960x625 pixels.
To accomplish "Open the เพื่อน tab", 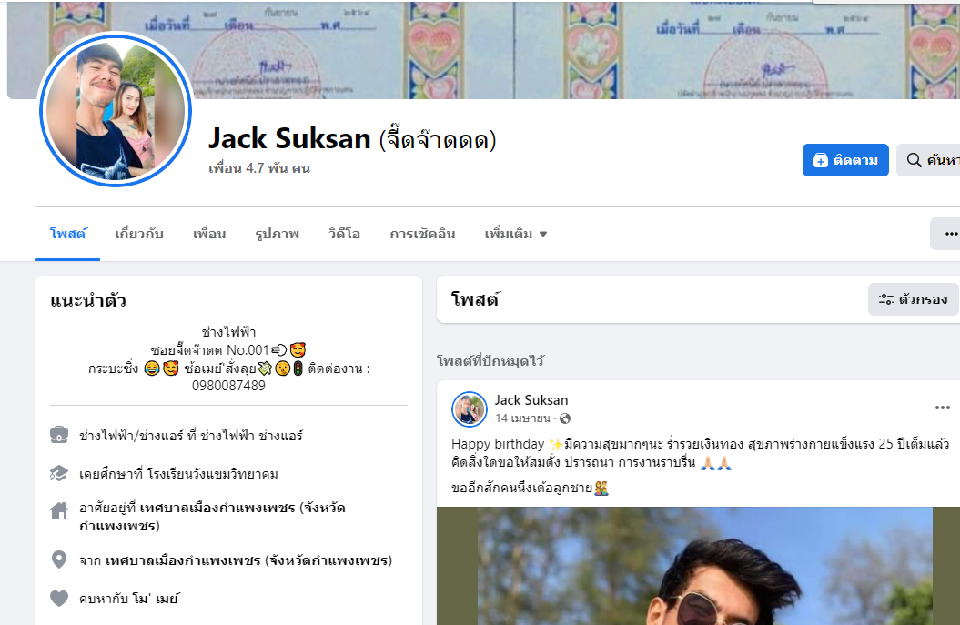I will (209, 234).
